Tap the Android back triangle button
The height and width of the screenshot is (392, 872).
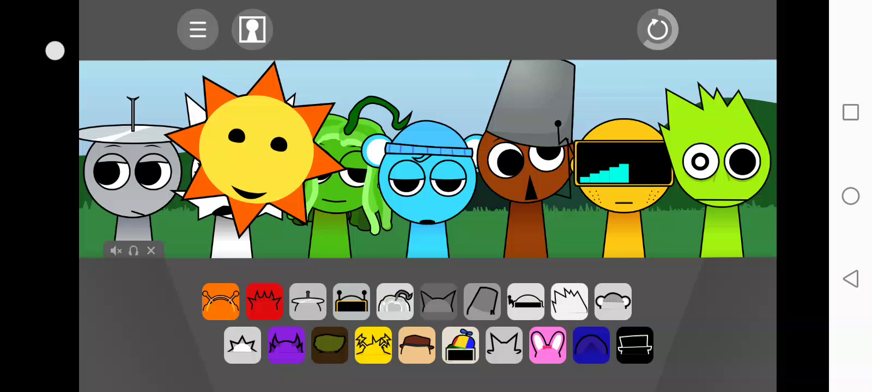tap(850, 279)
